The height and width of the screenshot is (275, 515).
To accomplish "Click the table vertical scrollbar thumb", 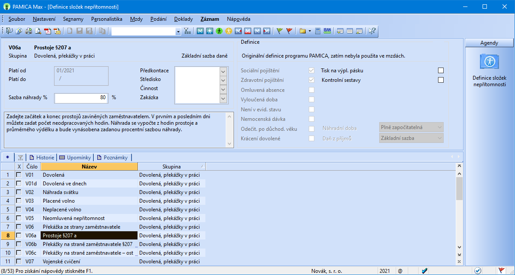I will 459,188.
